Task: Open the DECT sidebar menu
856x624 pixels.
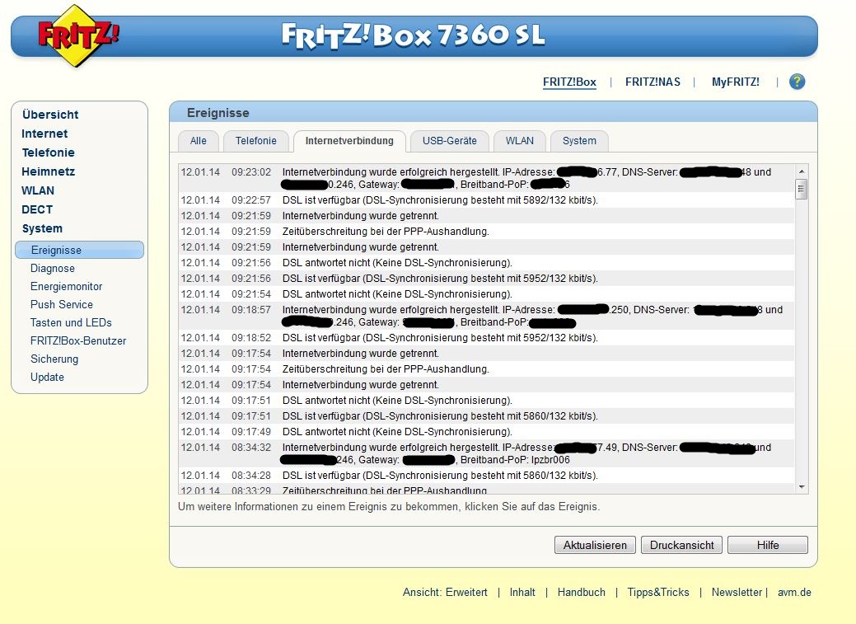Action: coord(37,209)
